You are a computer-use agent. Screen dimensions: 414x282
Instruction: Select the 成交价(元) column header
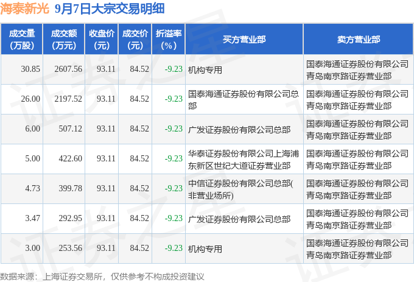pyautogui.click(x=135, y=39)
